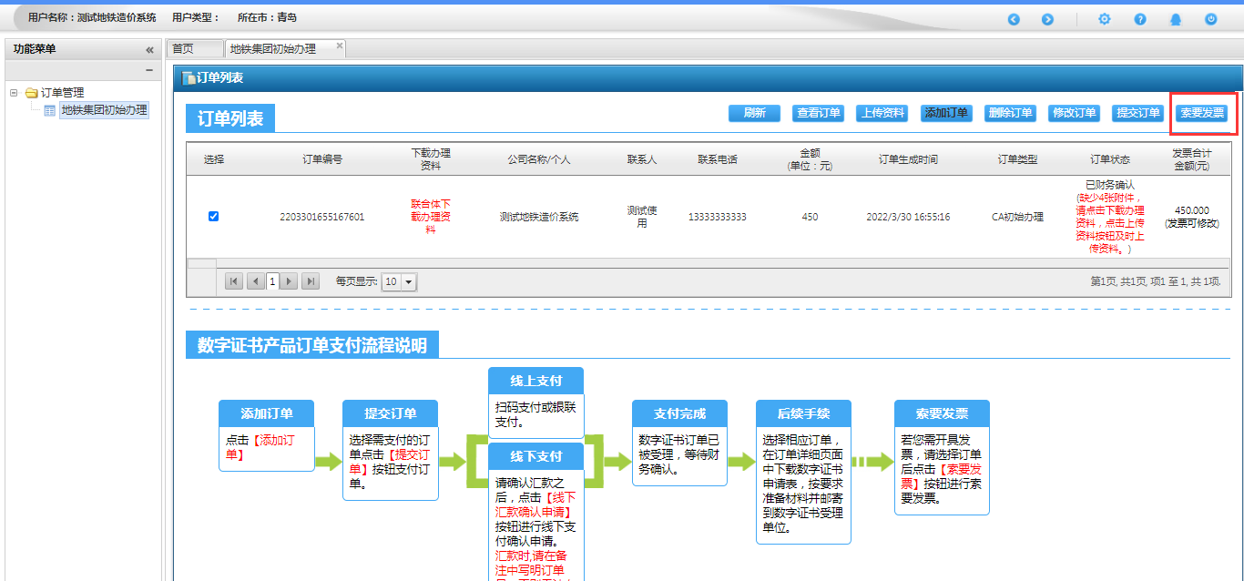
Task: Collapse the 订单管理 tree node
Action: click(14, 92)
